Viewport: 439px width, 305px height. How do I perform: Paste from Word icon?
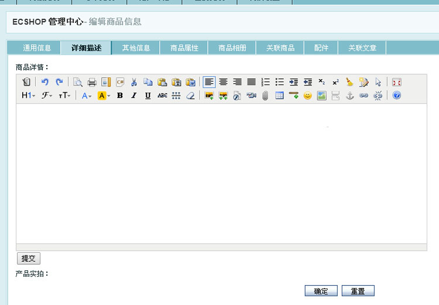pos(190,82)
